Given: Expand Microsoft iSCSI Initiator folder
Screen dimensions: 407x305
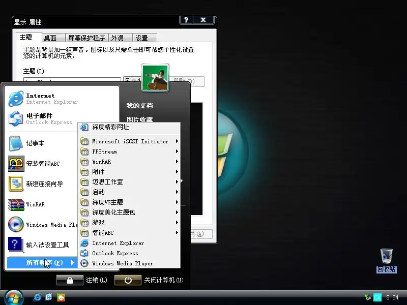Looking at the screenshot, I should [x=129, y=141].
